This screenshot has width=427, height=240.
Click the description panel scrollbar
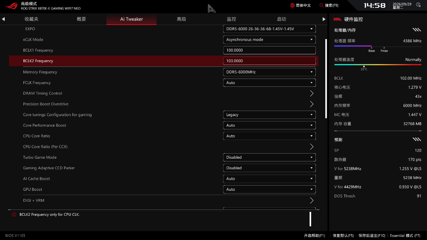click(x=310, y=219)
